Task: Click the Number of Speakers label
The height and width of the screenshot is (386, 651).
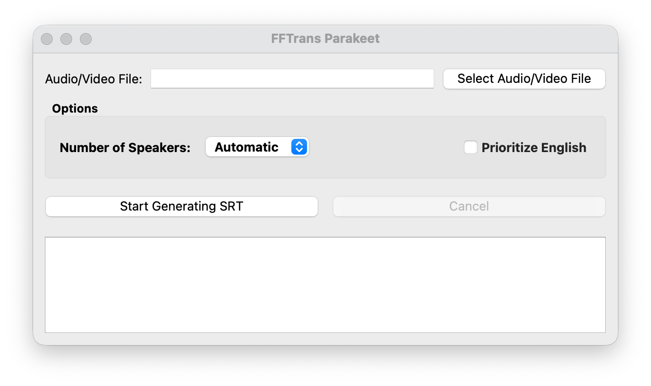Action: pyautogui.click(x=125, y=148)
